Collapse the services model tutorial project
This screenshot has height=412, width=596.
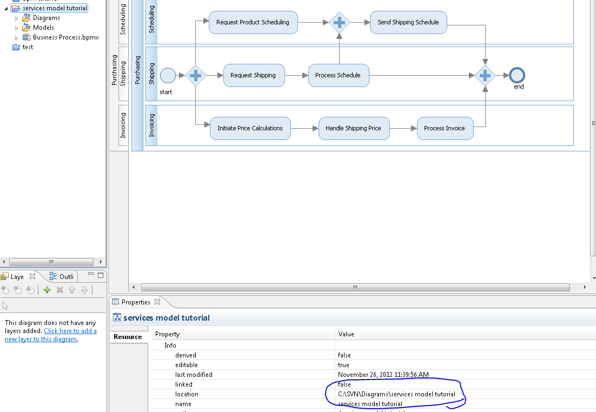click(x=6, y=9)
